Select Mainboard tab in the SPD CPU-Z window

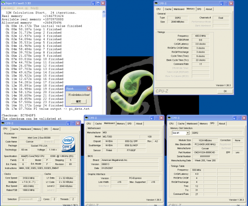coord(192,124)
